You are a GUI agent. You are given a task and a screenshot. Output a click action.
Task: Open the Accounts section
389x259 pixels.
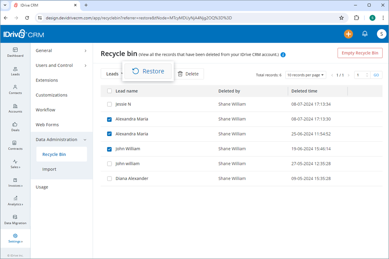coord(15,108)
